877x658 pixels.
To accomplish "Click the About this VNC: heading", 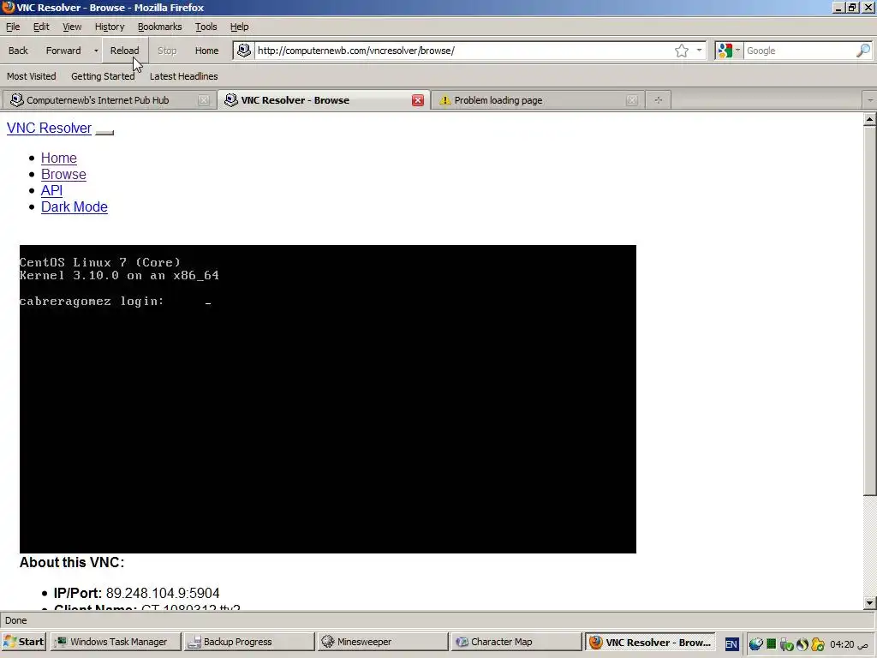I will click(x=72, y=562).
